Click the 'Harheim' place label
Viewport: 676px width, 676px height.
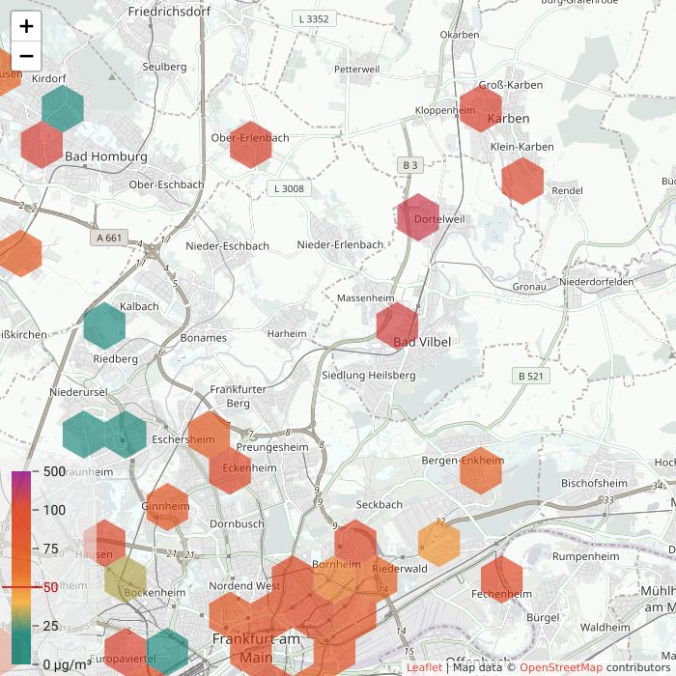(x=287, y=334)
